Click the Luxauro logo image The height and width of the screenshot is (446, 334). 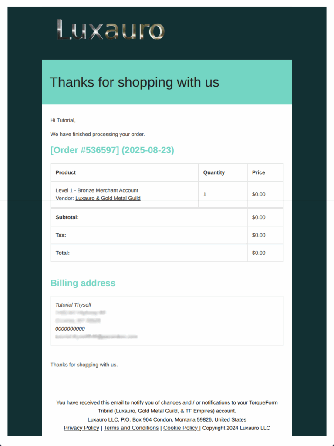pyautogui.click(x=111, y=29)
